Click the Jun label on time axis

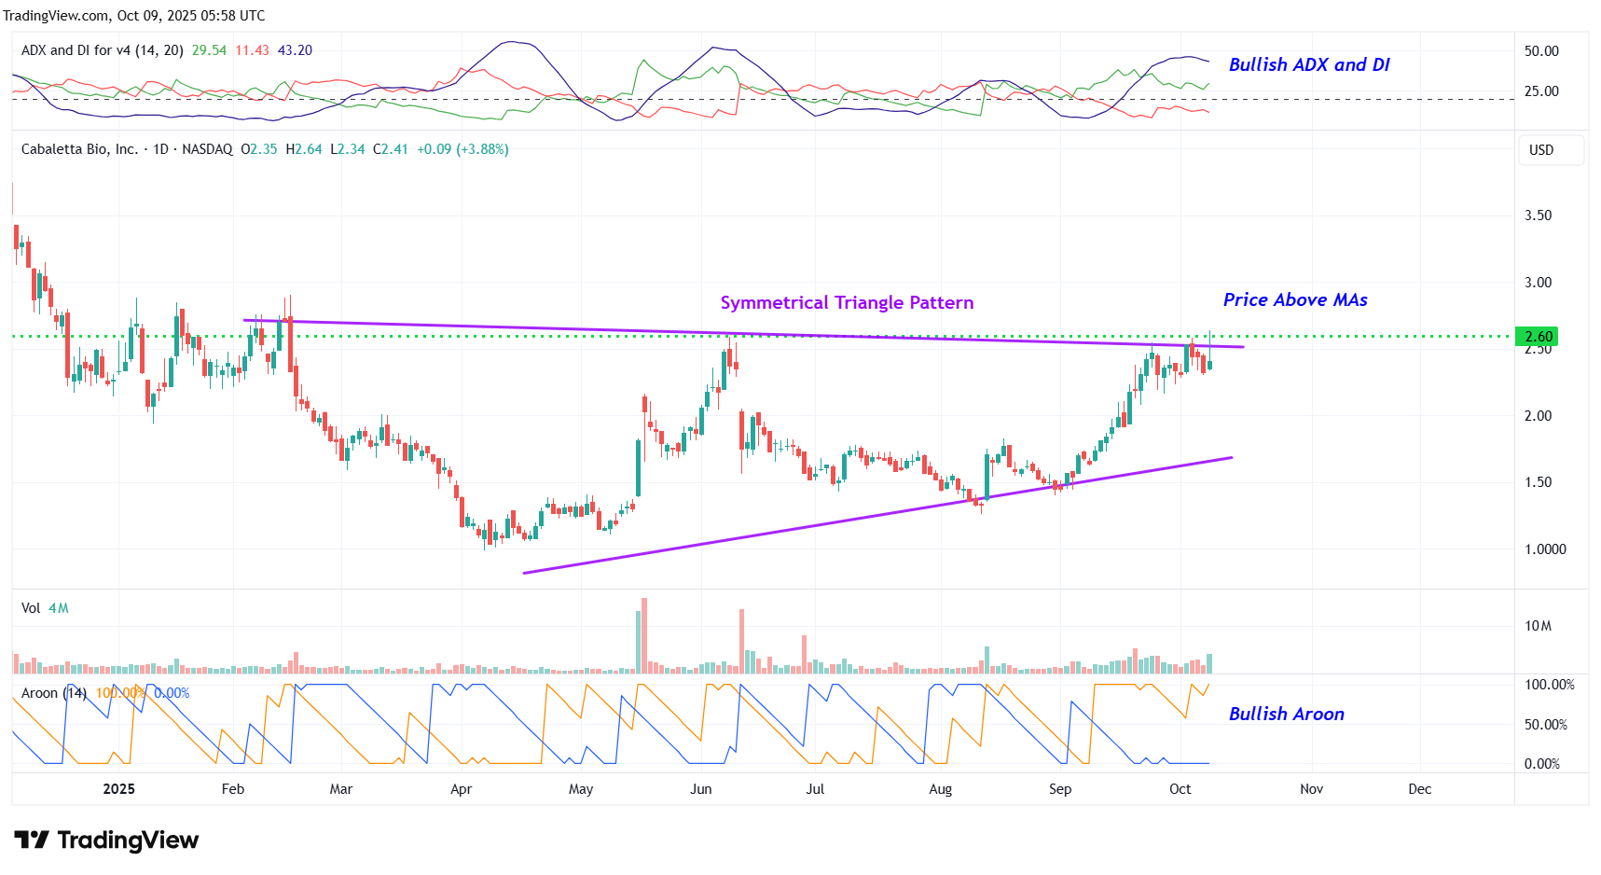700,789
